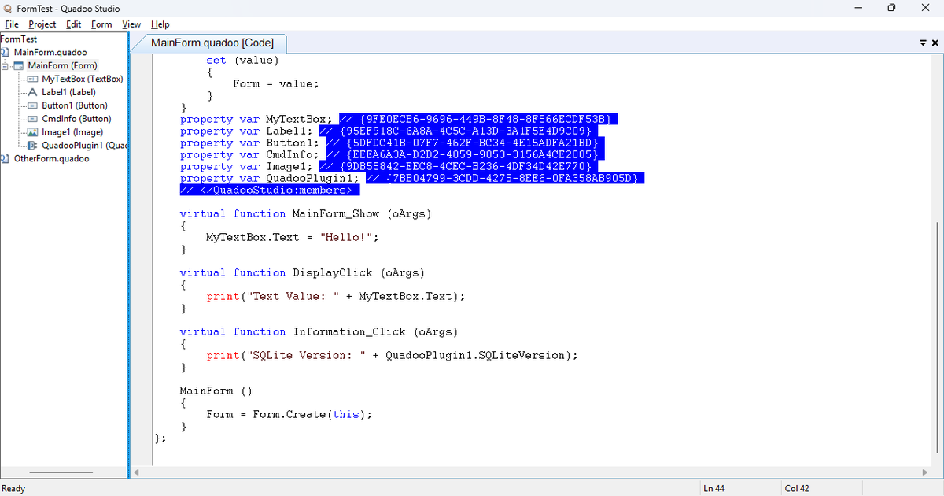The width and height of the screenshot is (944, 496).
Task: Select MyTextBox (TextBox) in the tree
Action: (x=83, y=79)
